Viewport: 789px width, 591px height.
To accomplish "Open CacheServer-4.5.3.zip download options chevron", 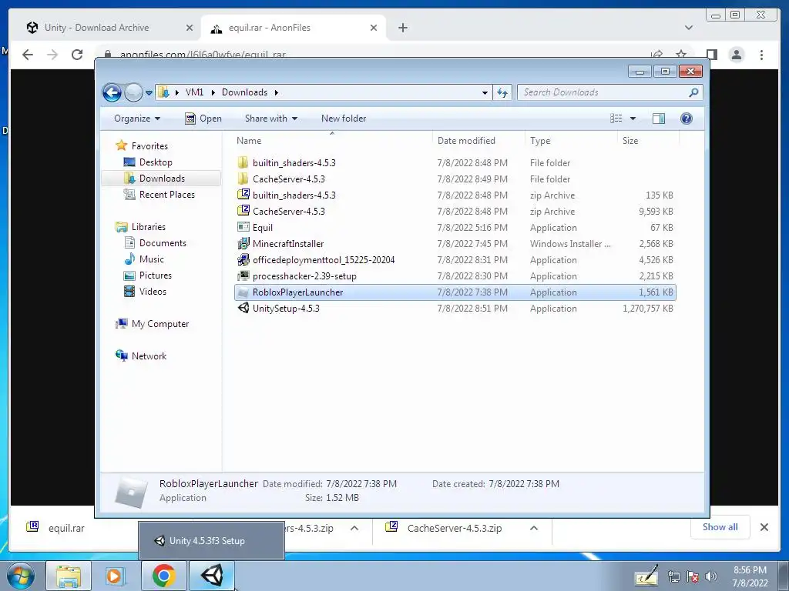I will 534,528.
